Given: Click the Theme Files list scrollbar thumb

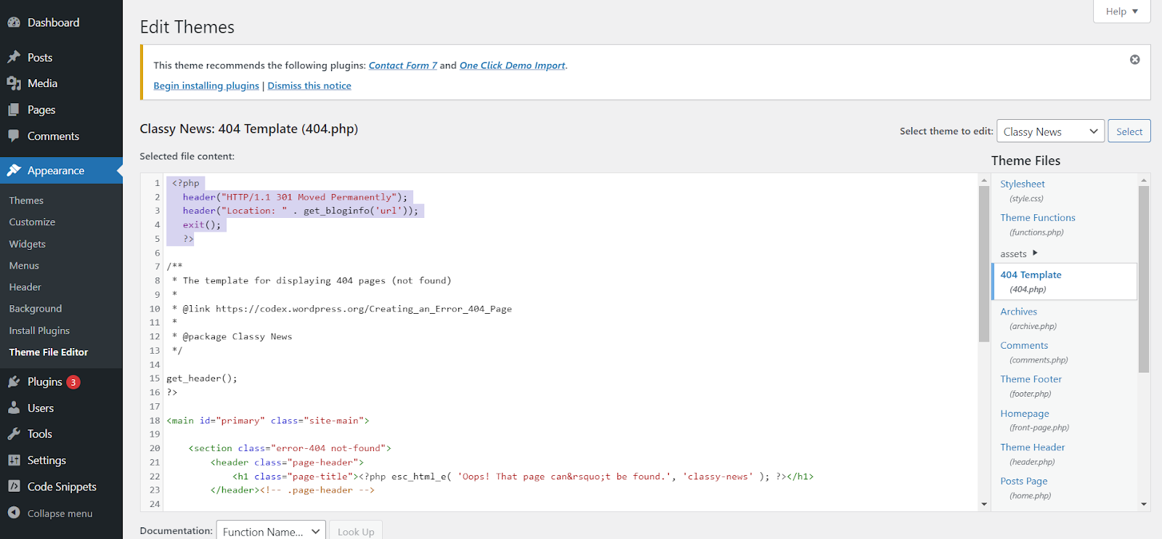Looking at the screenshot, I should 1144,280.
